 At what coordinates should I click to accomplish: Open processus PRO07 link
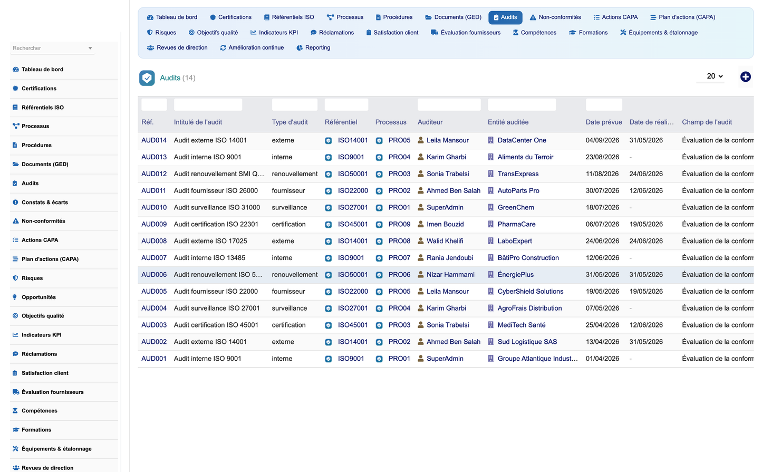[x=399, y=258]
